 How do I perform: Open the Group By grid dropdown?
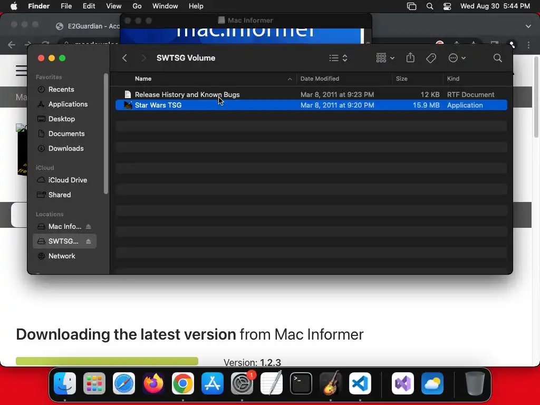[385, 58]
